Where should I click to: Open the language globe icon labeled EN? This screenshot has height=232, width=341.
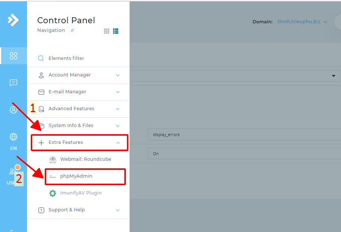(x=14, y=137)
